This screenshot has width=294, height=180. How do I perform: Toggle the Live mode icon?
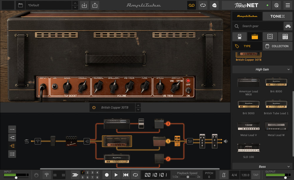214,5
